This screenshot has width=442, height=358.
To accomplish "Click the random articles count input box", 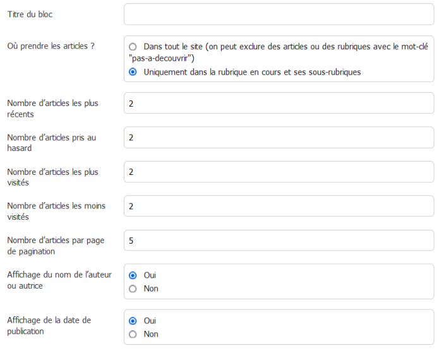I will point(278,138).
